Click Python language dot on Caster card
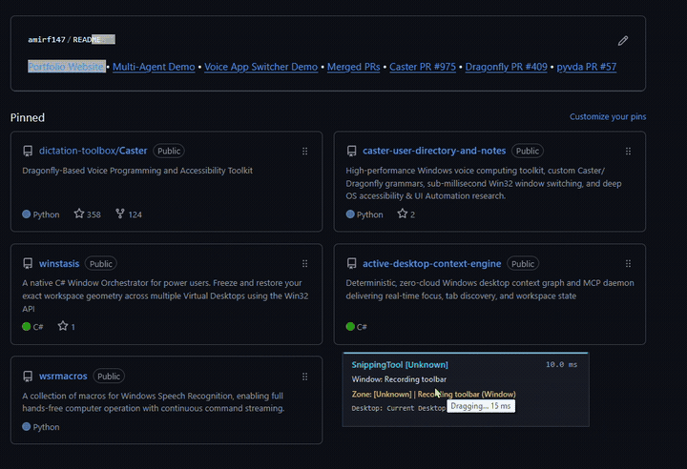The image size is (687, 469). (27, 214)
